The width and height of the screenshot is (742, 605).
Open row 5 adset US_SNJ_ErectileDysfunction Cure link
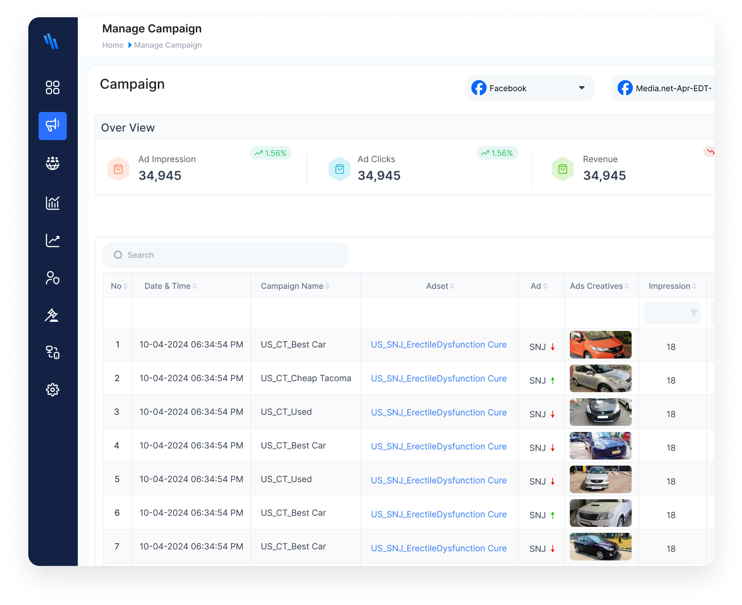coord(439,480)
